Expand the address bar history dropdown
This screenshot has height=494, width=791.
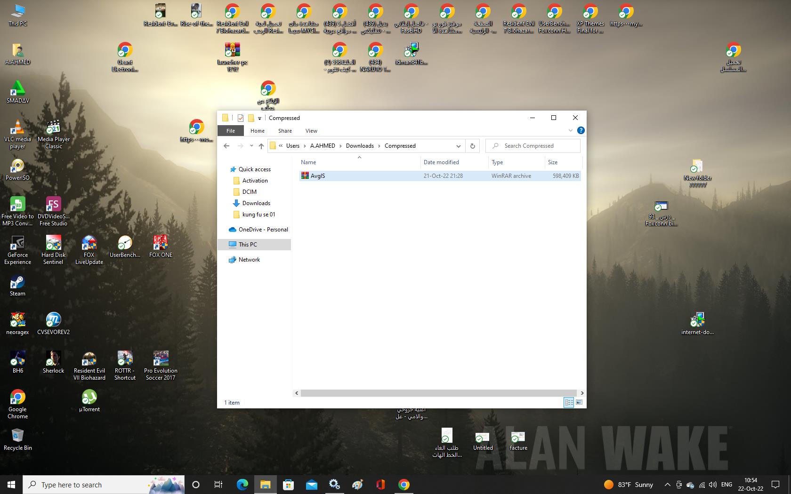point(458,146)
